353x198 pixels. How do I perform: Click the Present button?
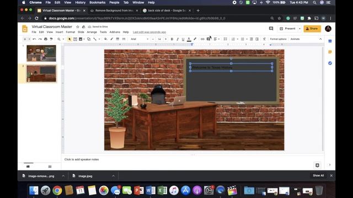[288, 29]
